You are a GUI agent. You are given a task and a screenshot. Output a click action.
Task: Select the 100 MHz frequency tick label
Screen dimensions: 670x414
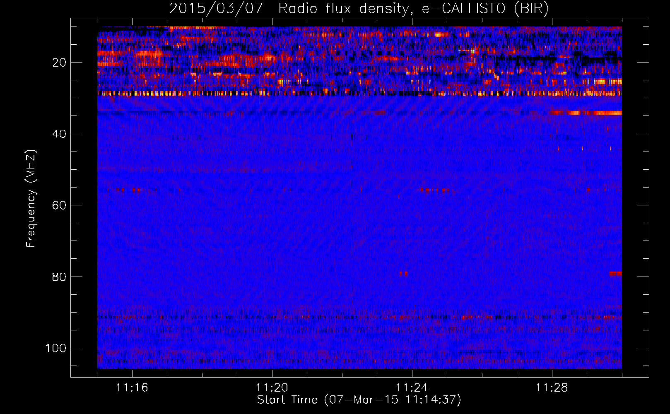point(56,348)
